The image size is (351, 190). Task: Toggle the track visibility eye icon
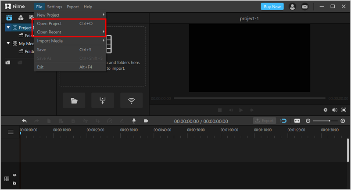[x=14, y=175]
